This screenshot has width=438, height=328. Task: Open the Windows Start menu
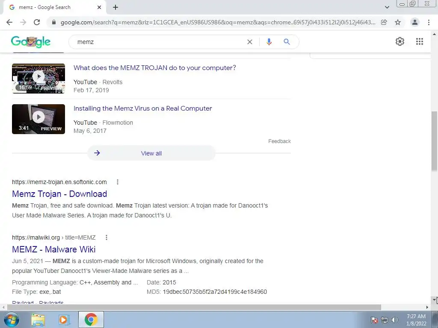pos(11,319)
